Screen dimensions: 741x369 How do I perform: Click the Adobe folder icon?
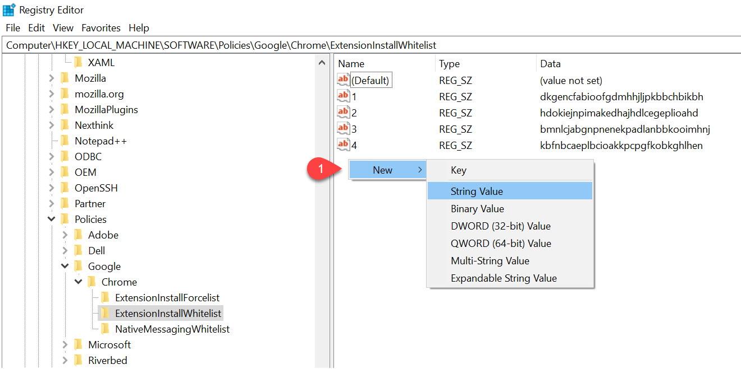(x=78, y=235)
